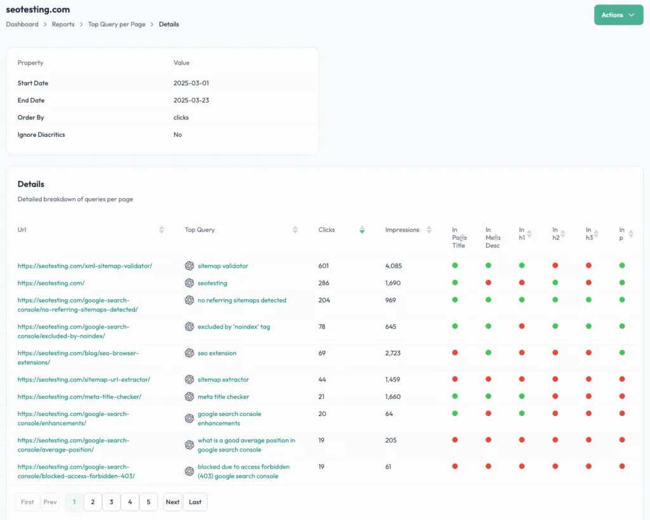
Task: Click the sort arrows on the Impressions column
Action: [x=430, y=230]
